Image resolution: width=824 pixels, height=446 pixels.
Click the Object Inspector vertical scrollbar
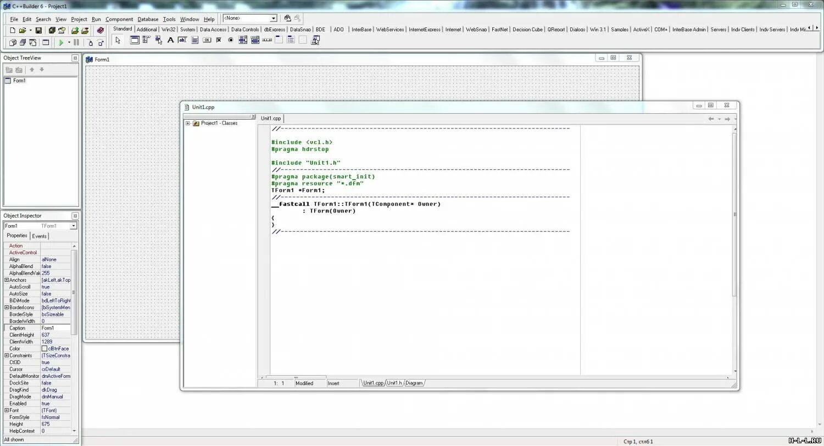(x=75, y=293)
